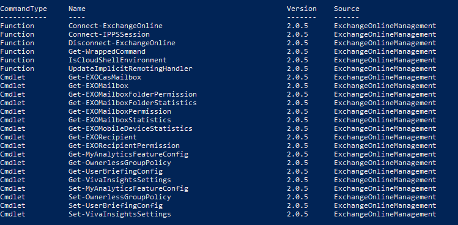The width and height of the screenshot is (458, 225).
Task: Select the Get-WrappedCommand text
Action: [x=107, y=52]
